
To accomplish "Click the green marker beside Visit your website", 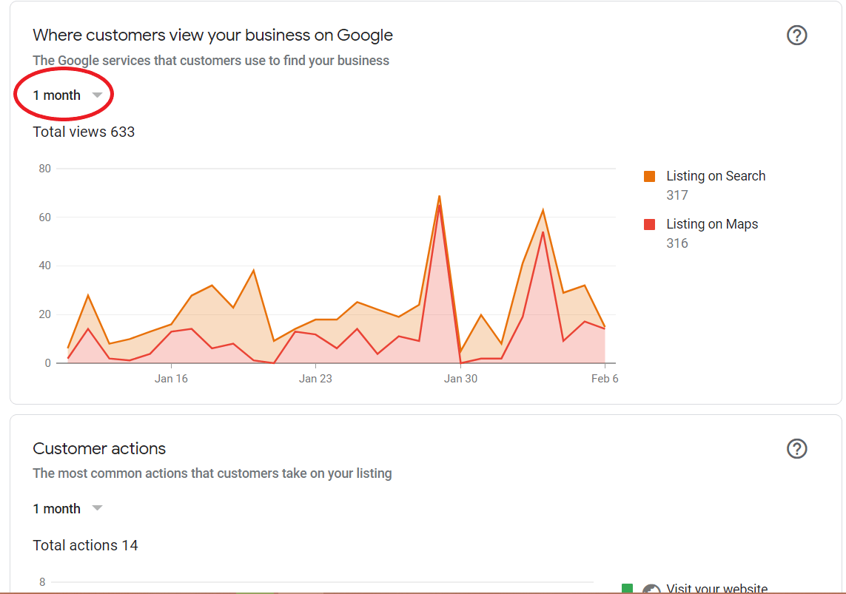I will click(x=628, y=588).
